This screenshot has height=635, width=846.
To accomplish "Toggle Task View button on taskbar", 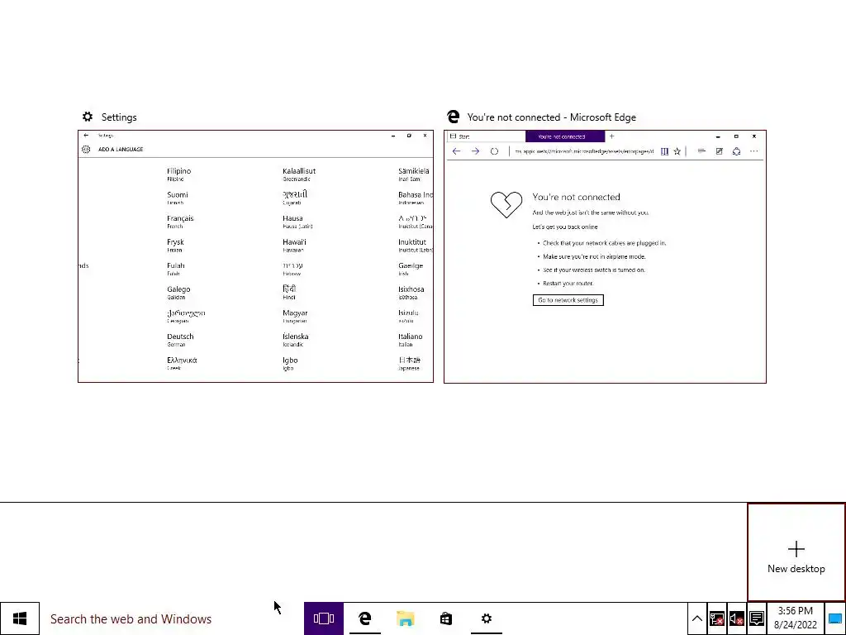I will click(324, 618).
